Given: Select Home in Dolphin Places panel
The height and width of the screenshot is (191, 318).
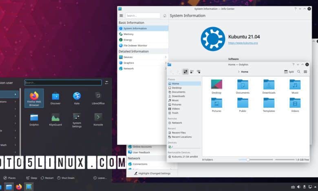Looking at the screenshot, I should tap(184, 83).
